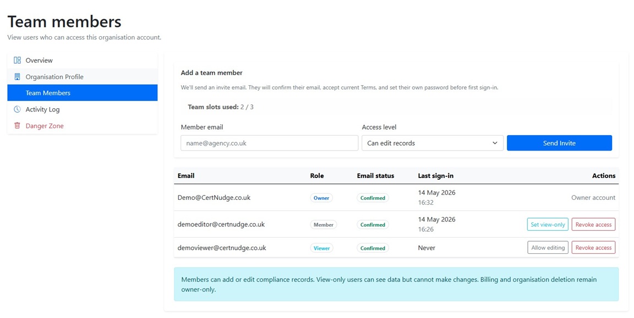Viewport: 634px width, 318px height.
Task: Click the Email column header
Action: 186,176
